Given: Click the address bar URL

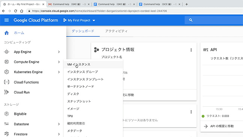Looking at the screenshot, I should pos(99,11).
